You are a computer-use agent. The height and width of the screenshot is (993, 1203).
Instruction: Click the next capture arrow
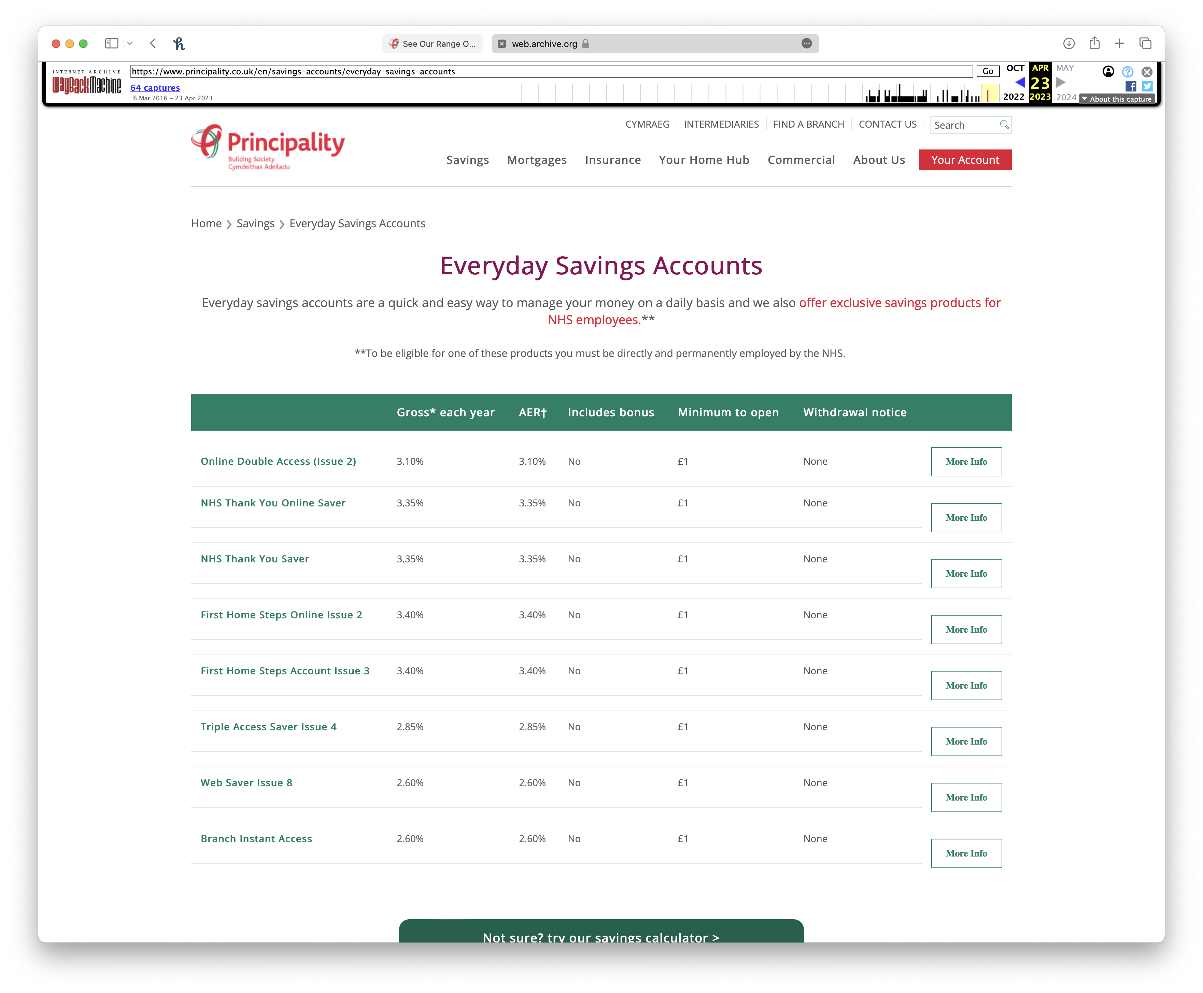click(1061, 82)
